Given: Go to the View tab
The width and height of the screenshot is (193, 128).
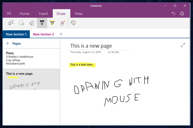Looking at the screenshot, I should coord(78,14).
